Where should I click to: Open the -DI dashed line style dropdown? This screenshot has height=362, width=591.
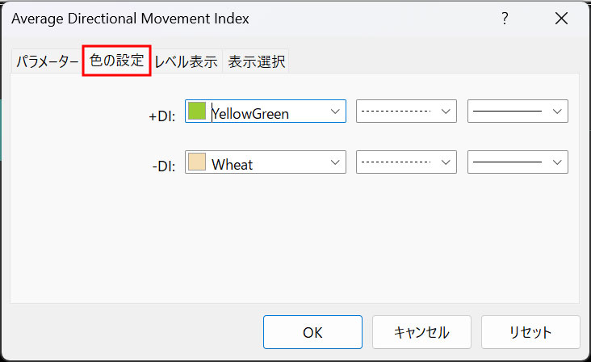coord(406,162)
